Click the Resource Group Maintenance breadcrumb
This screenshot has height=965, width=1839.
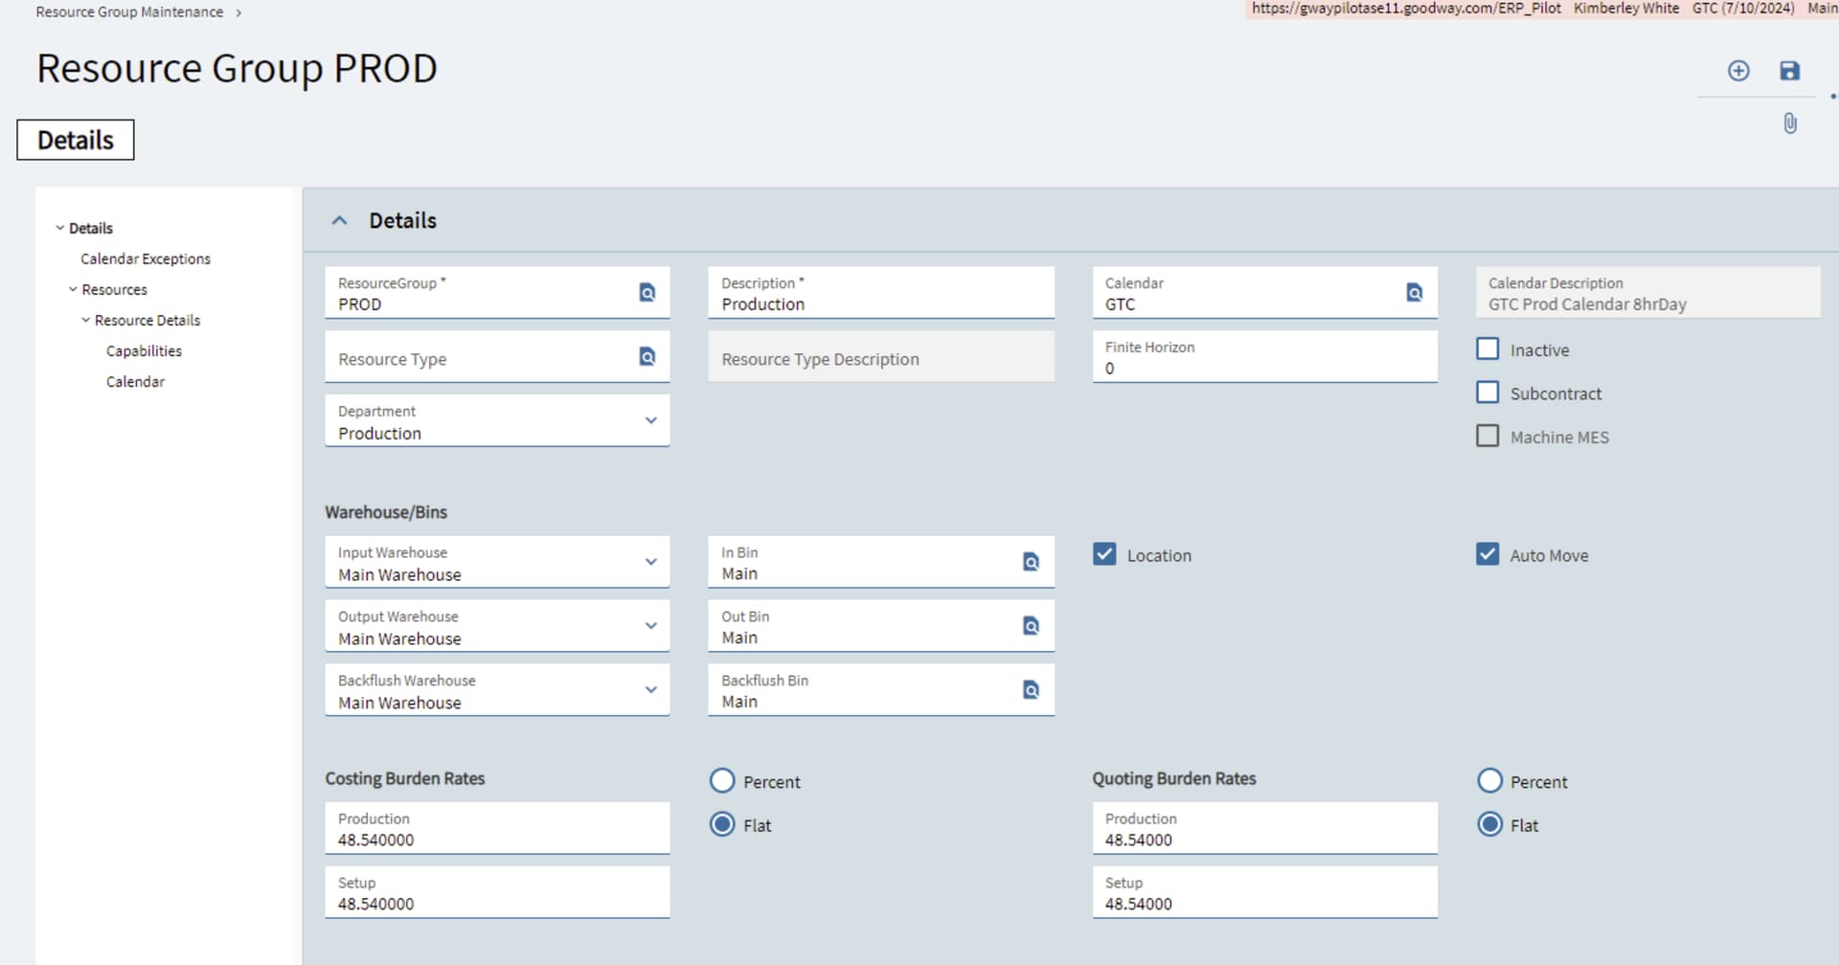pos(129,12)
